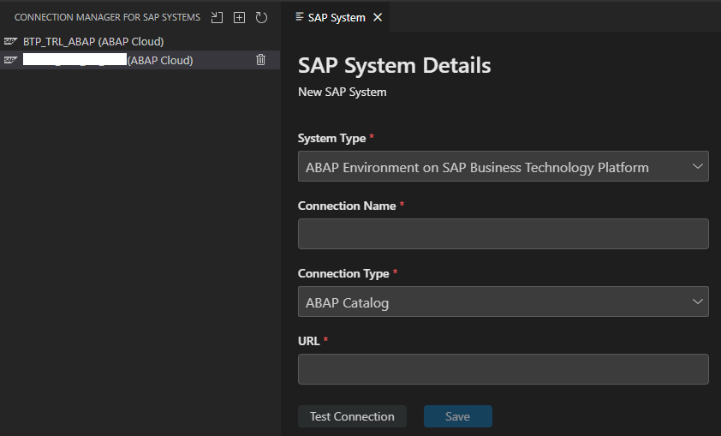The height and width of the screenshot is (436, 721).
Task: Select the redacted (ABAP Cloud) connection row
Action: [x=140, y=60]
